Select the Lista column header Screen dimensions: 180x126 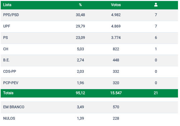click(7, 5)
